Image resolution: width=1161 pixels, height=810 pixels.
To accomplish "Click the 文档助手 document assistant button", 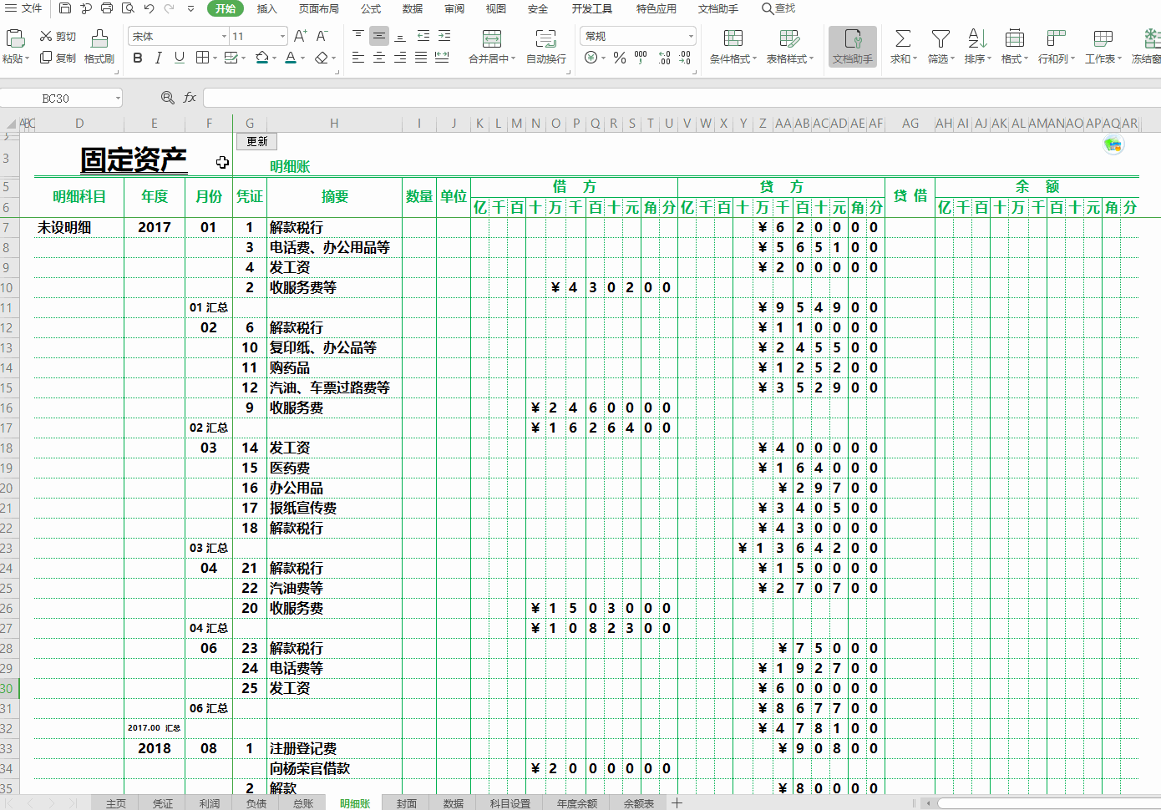I will click(x=853, y=47).
